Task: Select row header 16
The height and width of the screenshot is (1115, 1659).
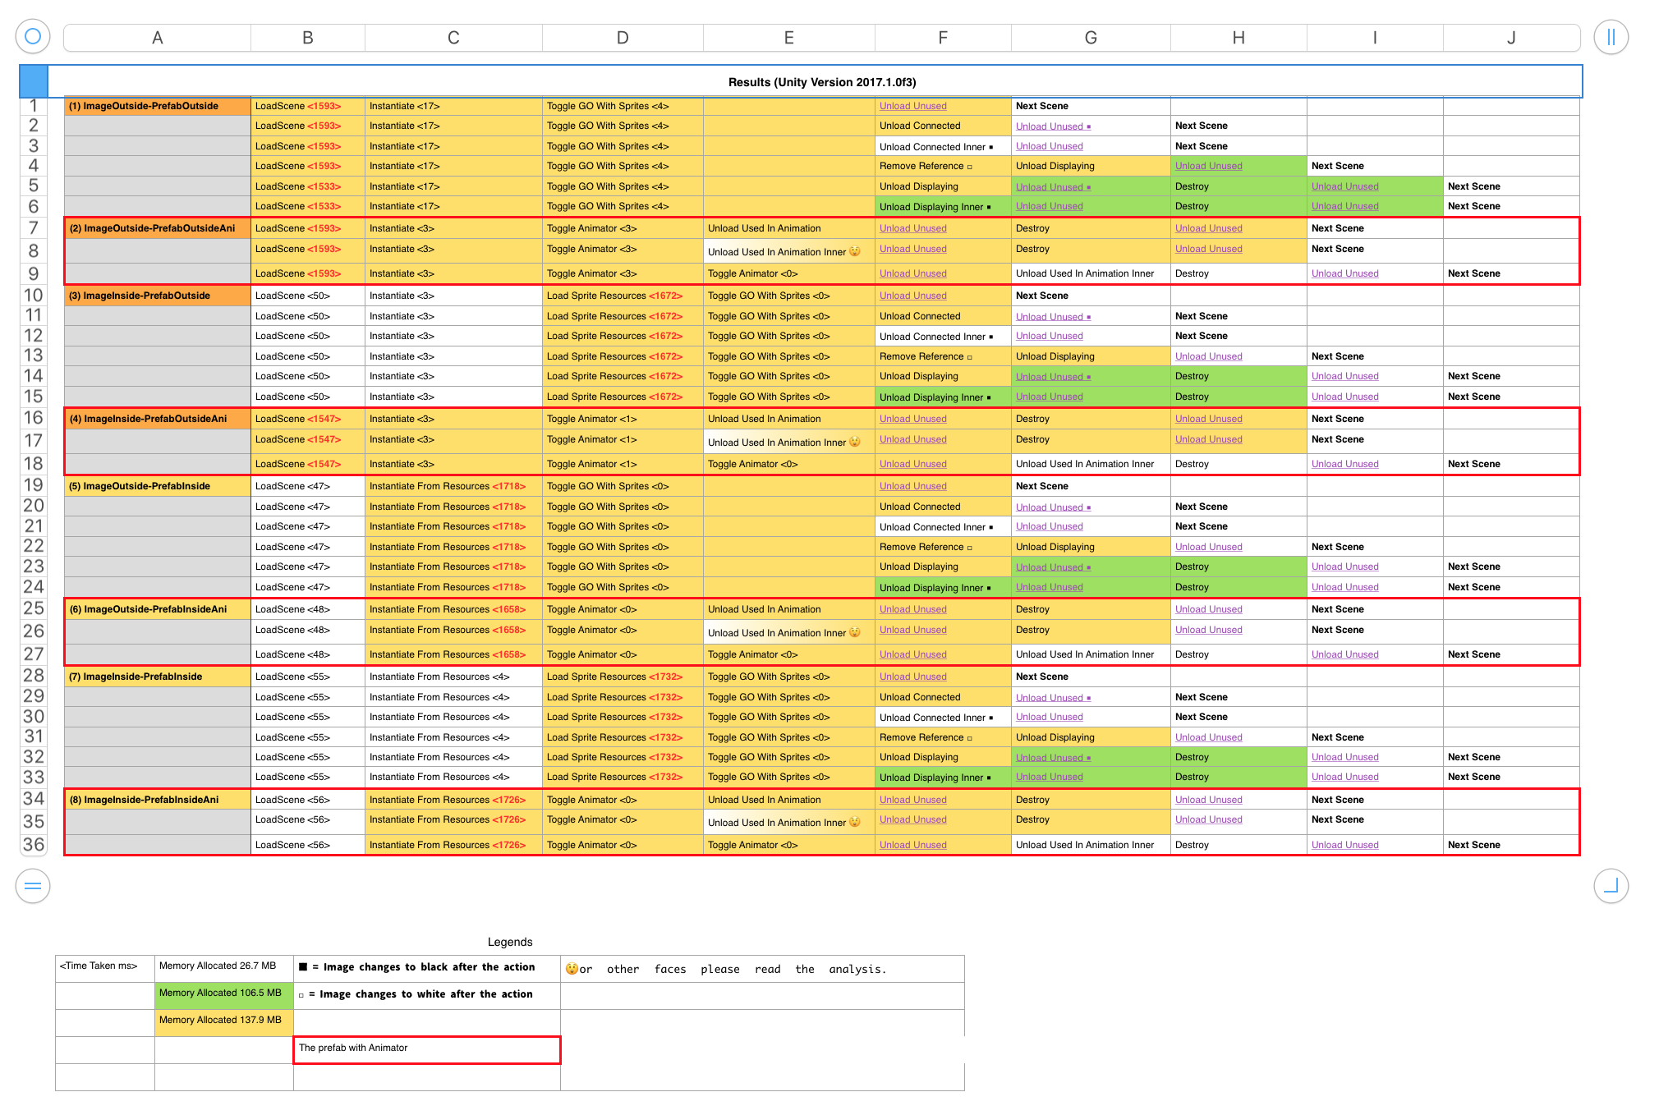Action: [x=33, y=418]
